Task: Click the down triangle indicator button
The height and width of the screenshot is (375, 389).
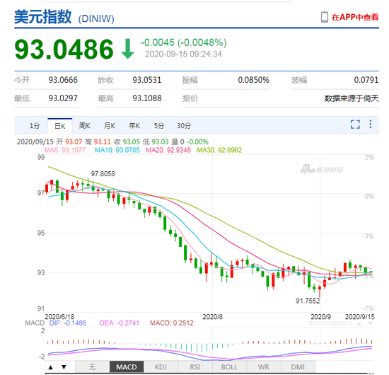Action: pyautogui.click(x=64, y=367)
